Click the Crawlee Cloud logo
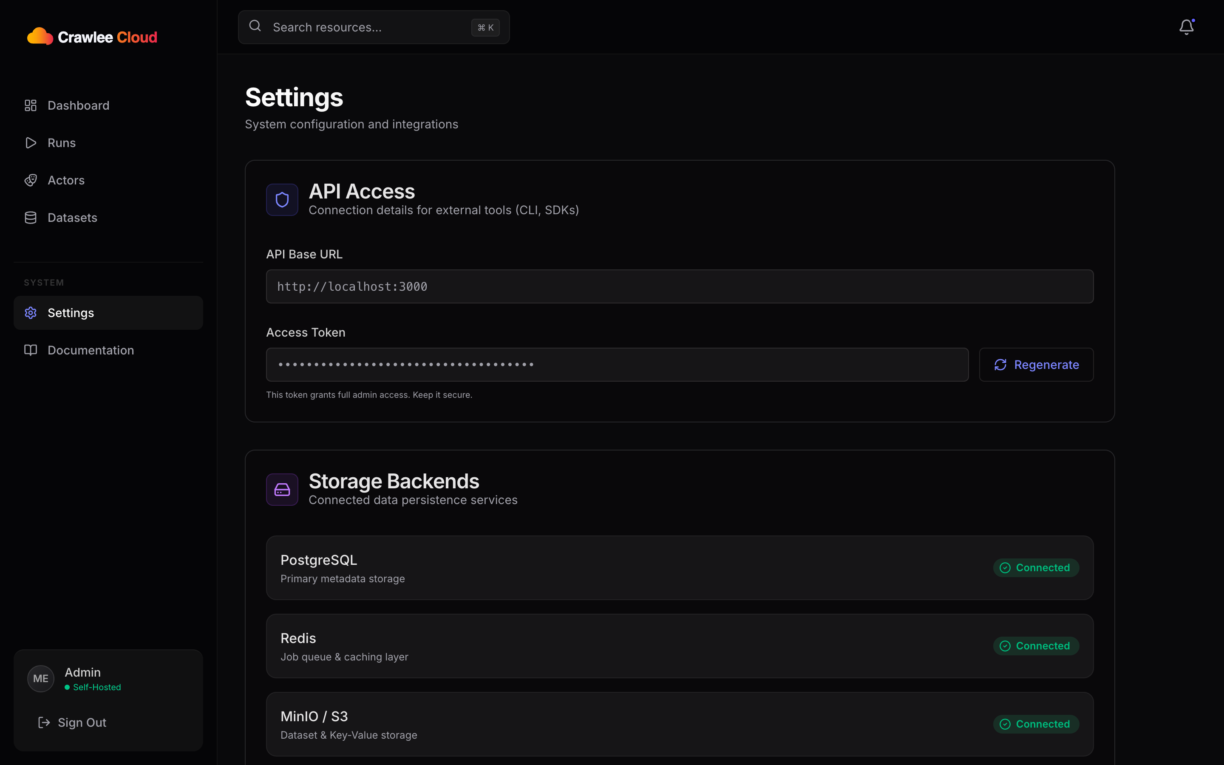Image resolution: width=1224 pixels, height=765 pixels. [92, 36]
